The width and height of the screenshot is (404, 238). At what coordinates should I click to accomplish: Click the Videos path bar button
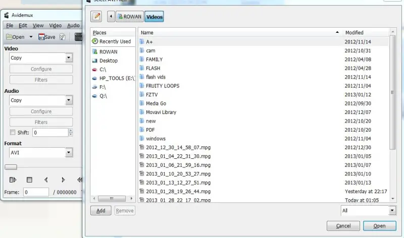point(154,17)
